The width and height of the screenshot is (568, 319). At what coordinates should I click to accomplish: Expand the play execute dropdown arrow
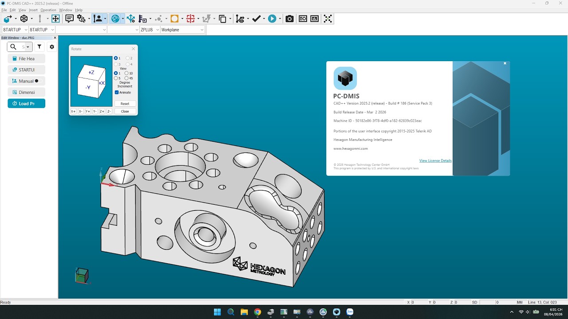[280, 19]
